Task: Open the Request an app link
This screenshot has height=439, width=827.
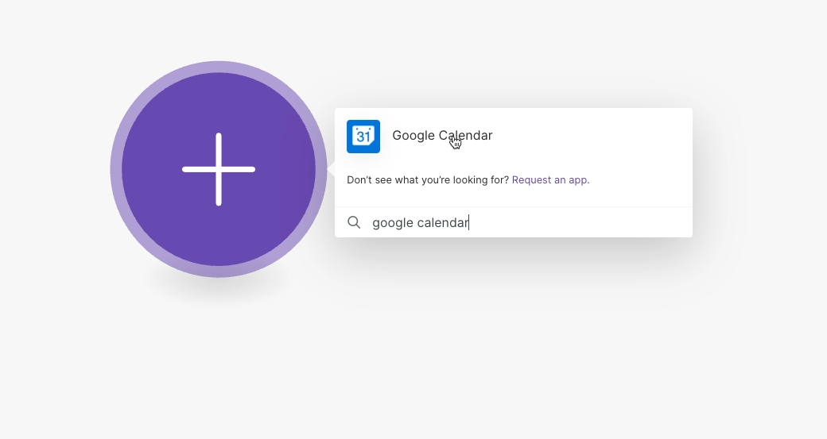Action: click(x=550, y=180)
